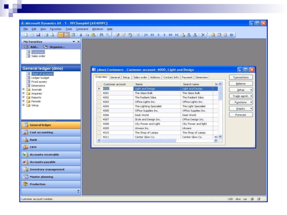Open the Command menu
The width and height of the screenshot is (287, 215).
[82, 29]
